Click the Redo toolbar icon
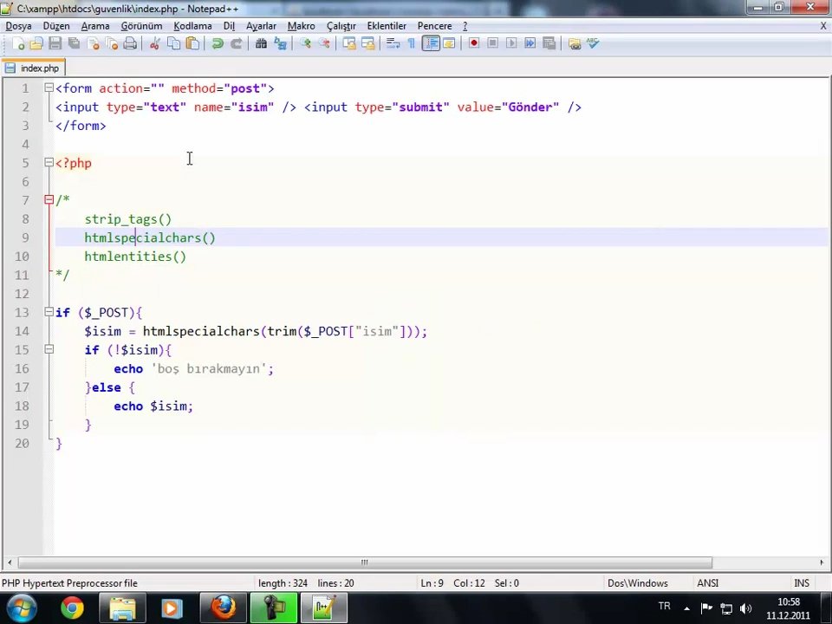Viewport: 832px width, 624px height. point(236,43)
